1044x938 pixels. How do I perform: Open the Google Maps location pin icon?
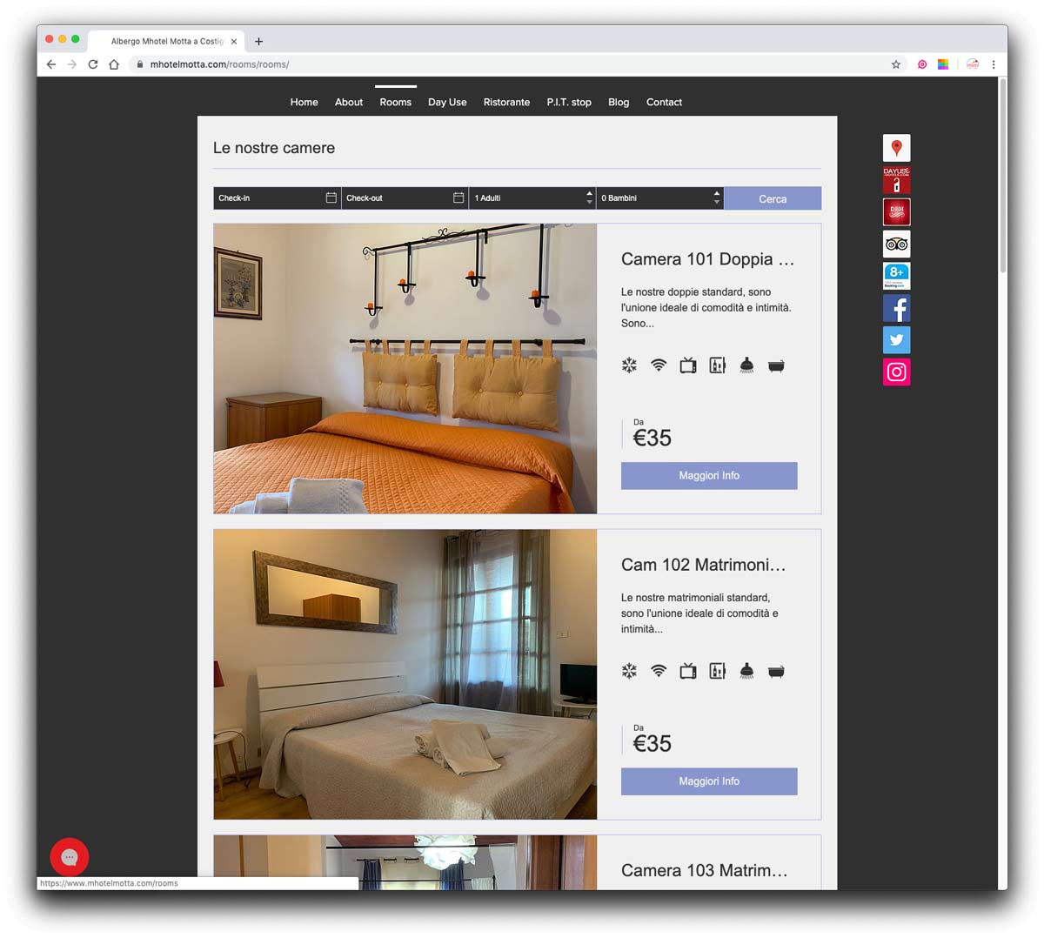pos(896,148)
